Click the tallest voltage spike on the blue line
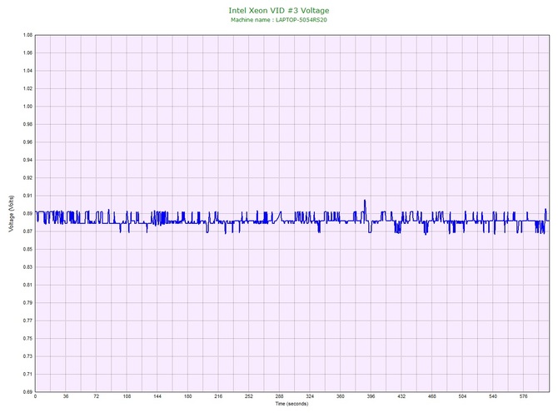This screenshot has width=558, height=418. point(365,202)
